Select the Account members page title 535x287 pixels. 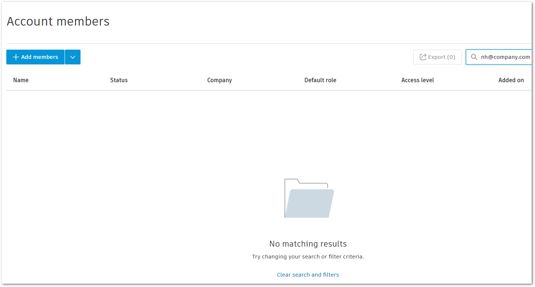(58, 21)
